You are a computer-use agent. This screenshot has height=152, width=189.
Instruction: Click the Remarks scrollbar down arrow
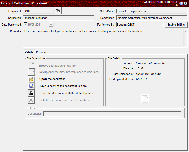click(x=185, y=45)
